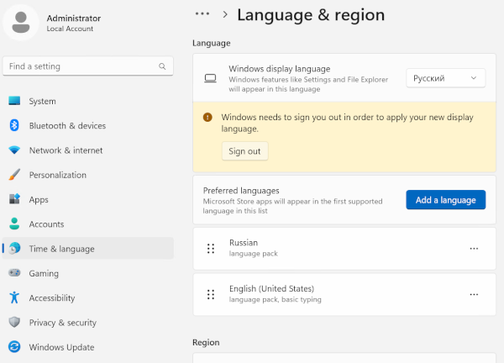The width and height of the screenshot is (504, 363).
Task: Click the Preferred languages heading
Action: point(241,191)
